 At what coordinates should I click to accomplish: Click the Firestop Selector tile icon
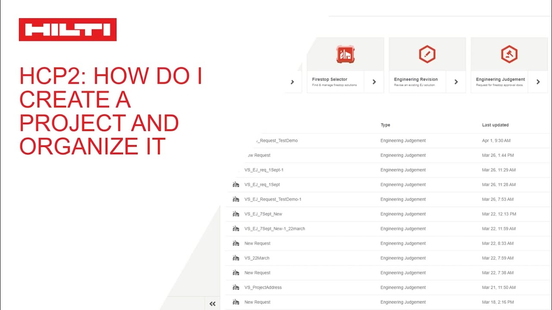tap(345, 55)
